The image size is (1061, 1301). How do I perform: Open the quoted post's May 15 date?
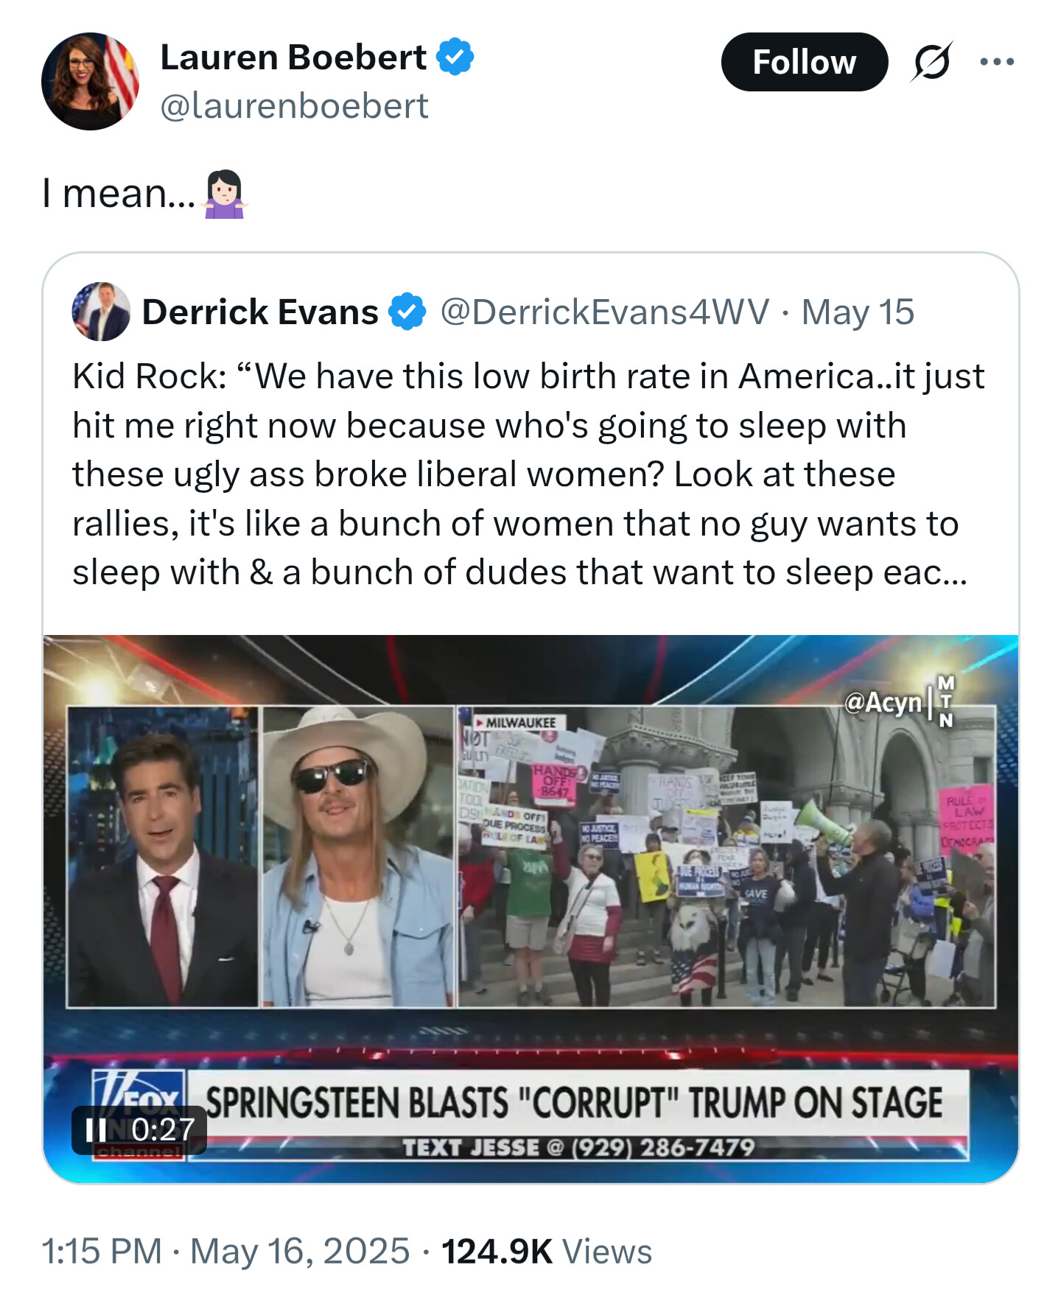[x=858, y=312]
